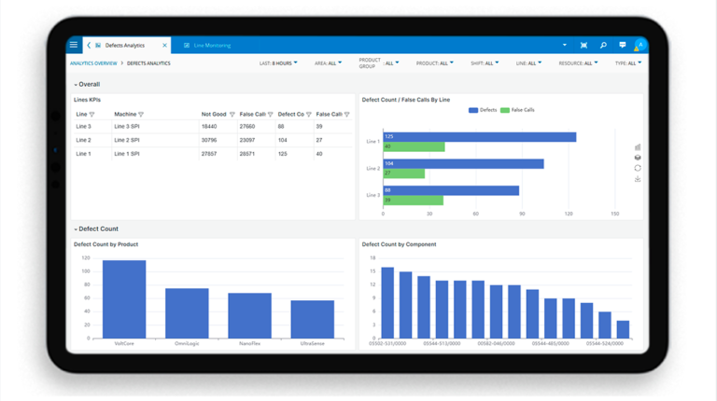Viewport: 717px width, 401px height.
Task: Switch chart to bar chart view icon
Action: pos(638,147)
